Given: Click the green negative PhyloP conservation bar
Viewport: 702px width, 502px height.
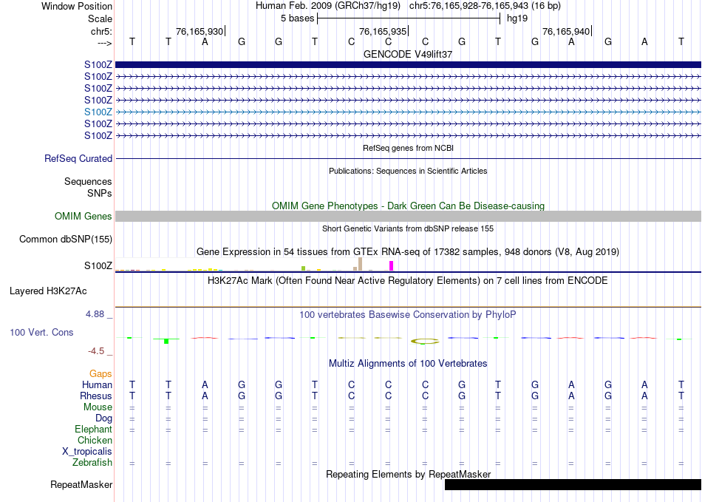Looking at the screenshot, I should click(x=166, y=342).
